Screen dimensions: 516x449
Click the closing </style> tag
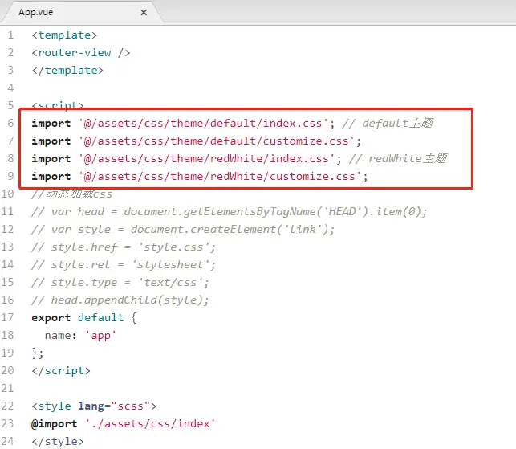coord(58,442)
